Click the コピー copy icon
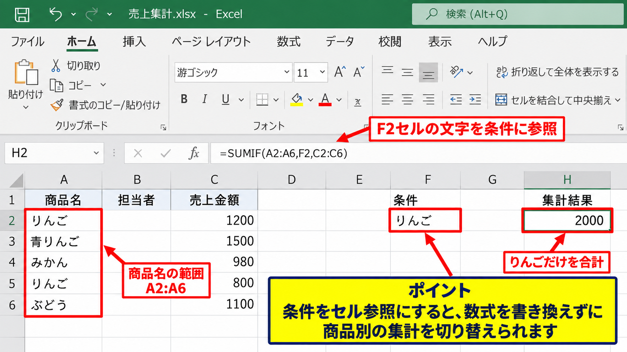The width and height of the screenshot is (627, 352). [57, 86]
